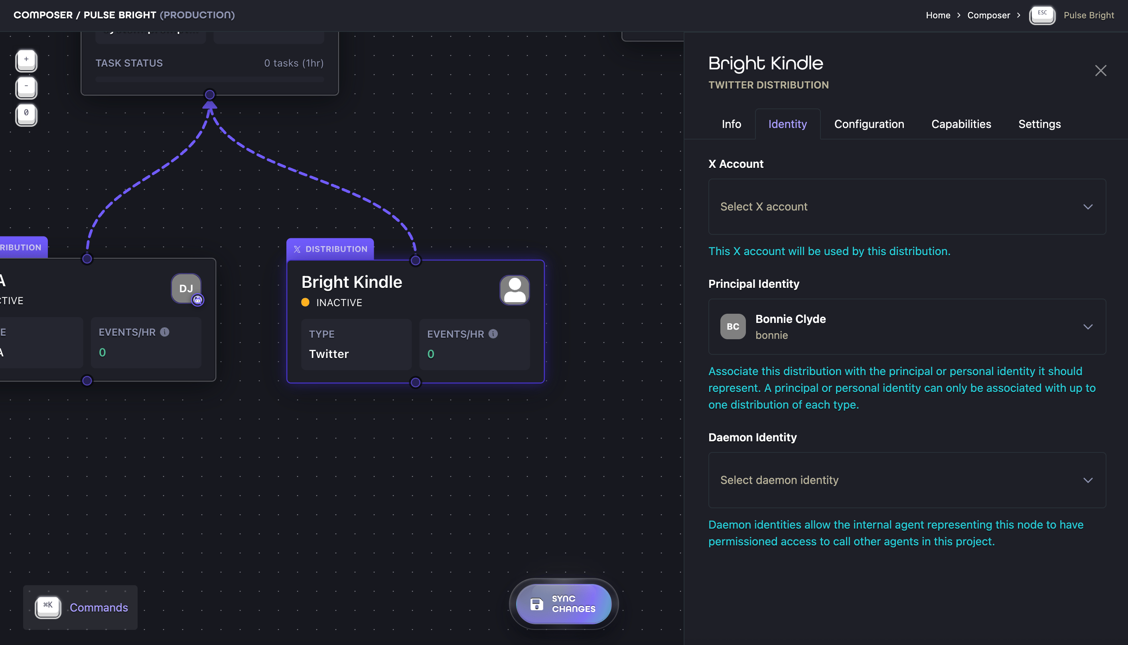Click the TWITTER DISTRIBUTION subtitle

tap(769, 85)
